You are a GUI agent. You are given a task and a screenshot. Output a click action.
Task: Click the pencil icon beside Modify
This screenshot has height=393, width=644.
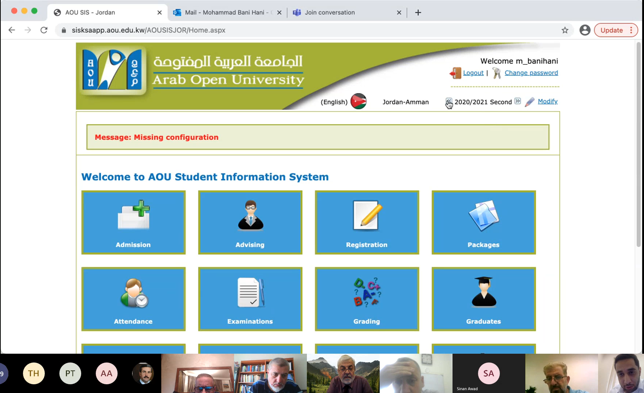530,102
